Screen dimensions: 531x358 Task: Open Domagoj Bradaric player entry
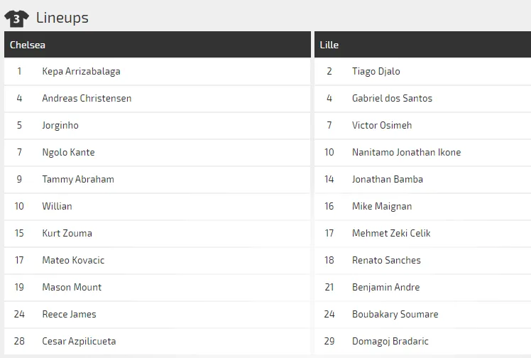click(x=390, y=341)
